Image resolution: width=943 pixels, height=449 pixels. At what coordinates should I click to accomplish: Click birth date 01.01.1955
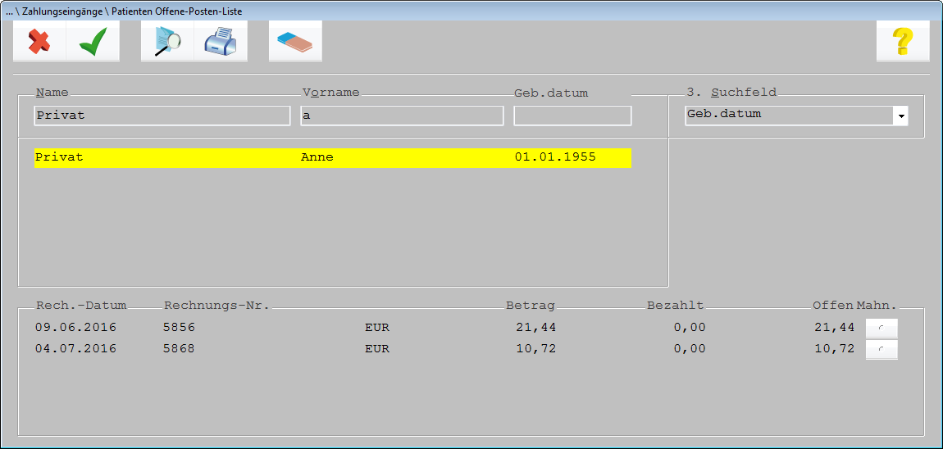[555, 157]
